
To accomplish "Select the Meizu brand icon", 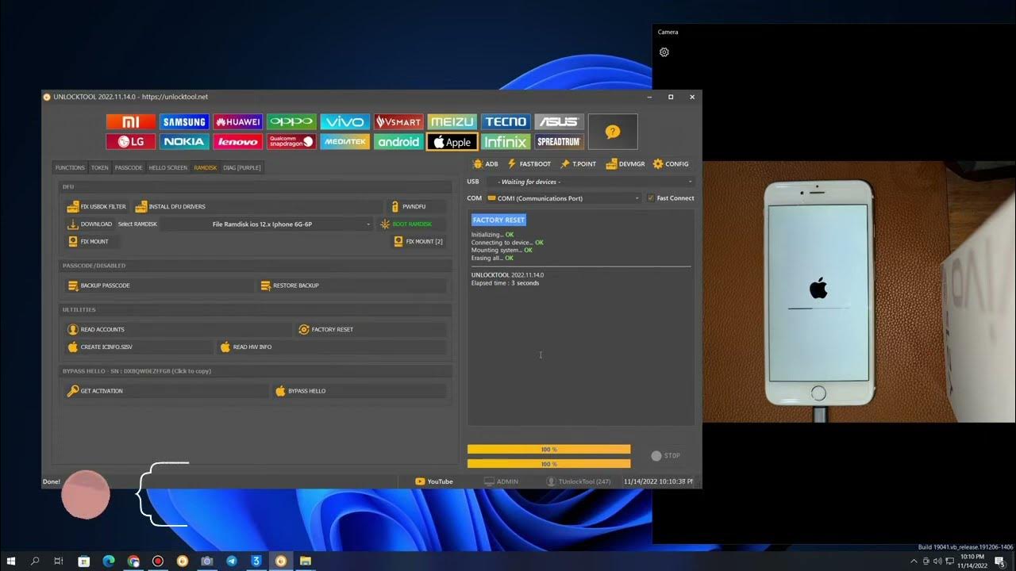I will click(x=452, y=121).
